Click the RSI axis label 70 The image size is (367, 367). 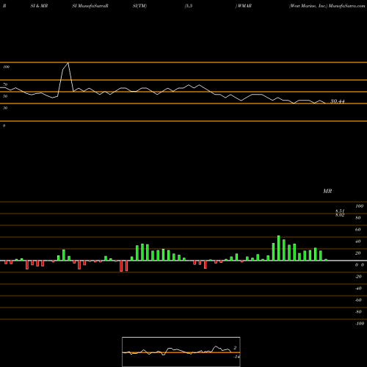coord(5,84)
